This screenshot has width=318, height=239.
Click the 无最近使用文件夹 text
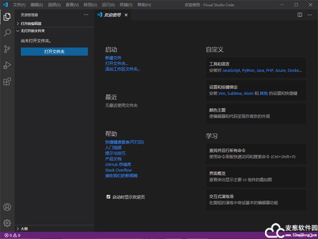coord(121,105)
